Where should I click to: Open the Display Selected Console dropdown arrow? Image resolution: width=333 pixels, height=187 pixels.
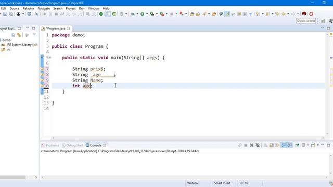pyautogui.click(x=308, y=145)
